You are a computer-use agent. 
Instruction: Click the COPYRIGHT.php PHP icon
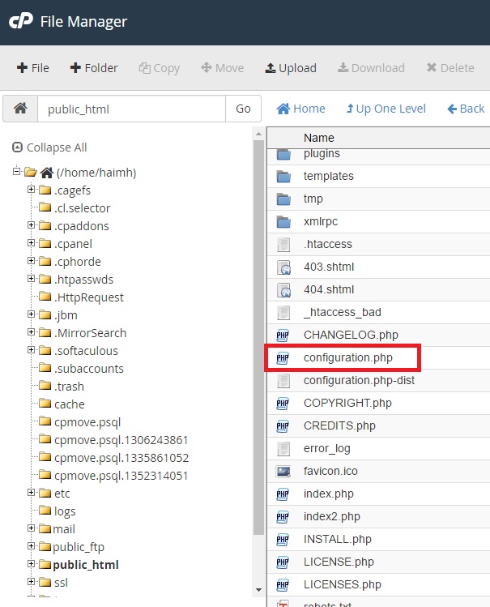point(283,404)
